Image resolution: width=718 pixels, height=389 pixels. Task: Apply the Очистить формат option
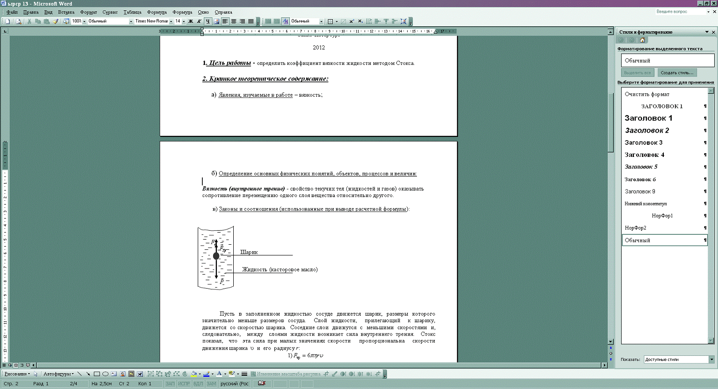tap(664, 94)
